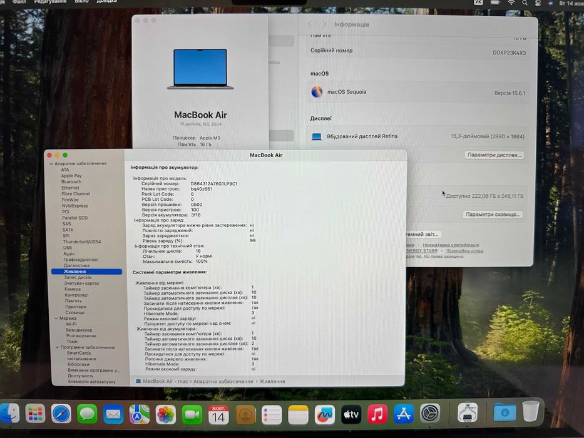This screenshot has height=438, width=584.
Task: Launch Freeform from the Dock
Action: coord(324,414)
